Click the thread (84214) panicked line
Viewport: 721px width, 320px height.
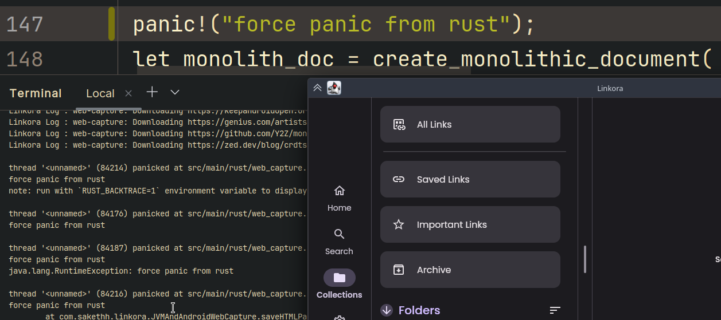pyautogui.click(x=158, y=168)
